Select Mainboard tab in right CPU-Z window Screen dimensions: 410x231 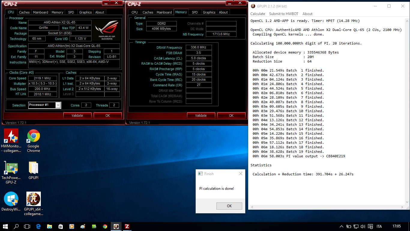click(164, 12)
